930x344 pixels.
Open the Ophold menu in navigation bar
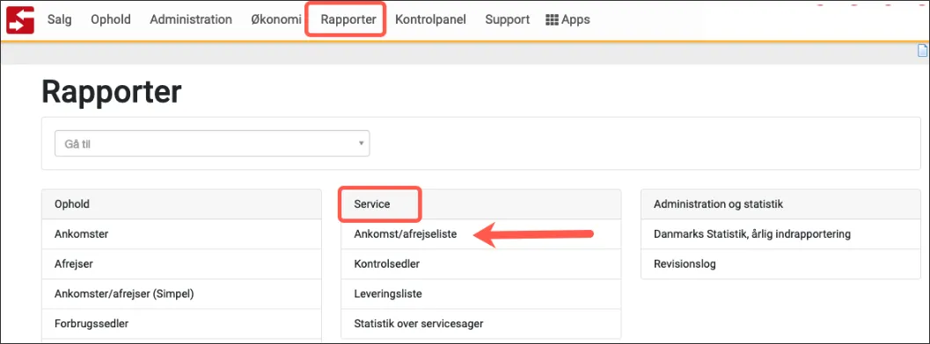tap(110, 19)
